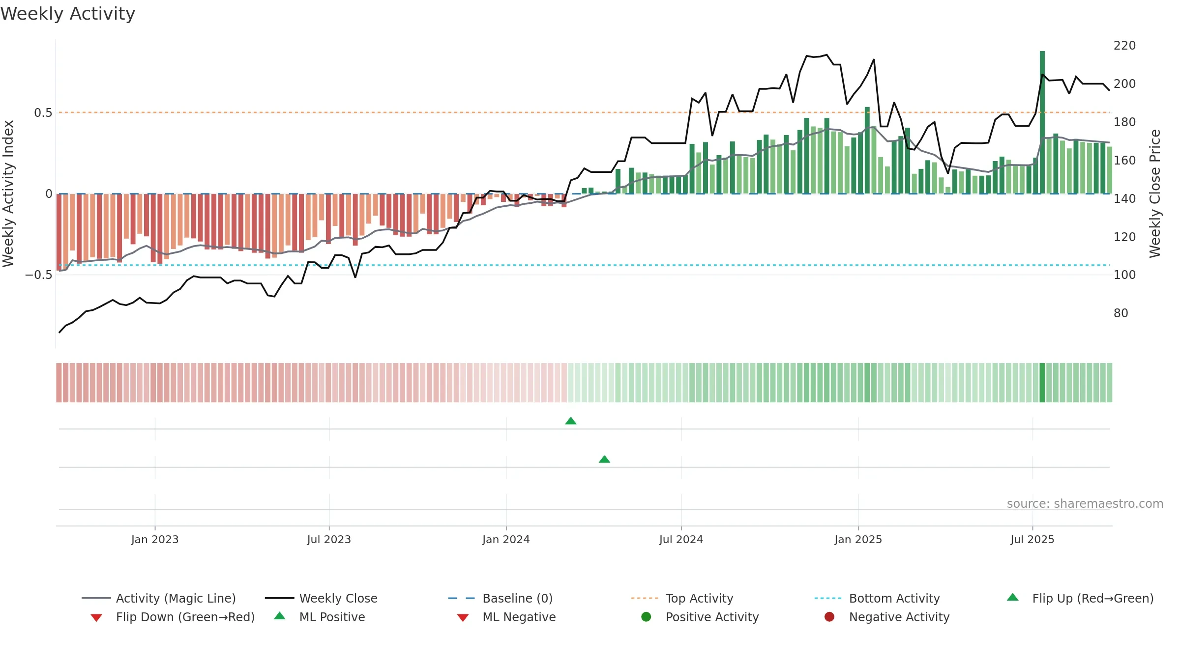Click the Jan 2024 x-axis label
1180x663 pixels.
pos(506,539)
